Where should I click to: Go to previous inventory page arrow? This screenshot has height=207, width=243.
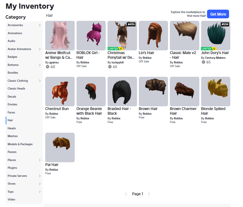(x=126, y=194)
